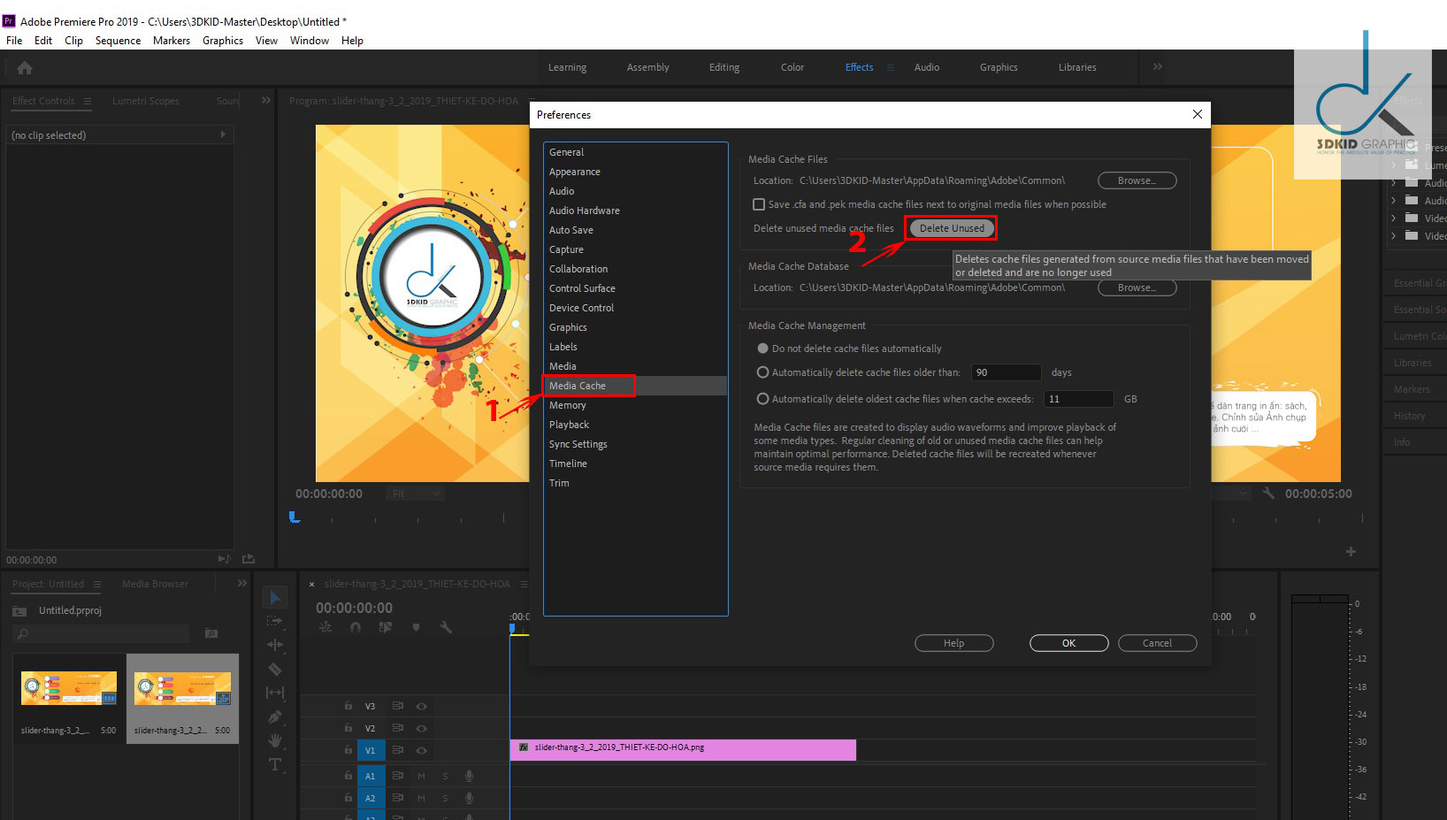Select Playback in Preferences list
The height and width of the screenshot is (820, 1447).
pyautogui.click(x=569, y=425)
